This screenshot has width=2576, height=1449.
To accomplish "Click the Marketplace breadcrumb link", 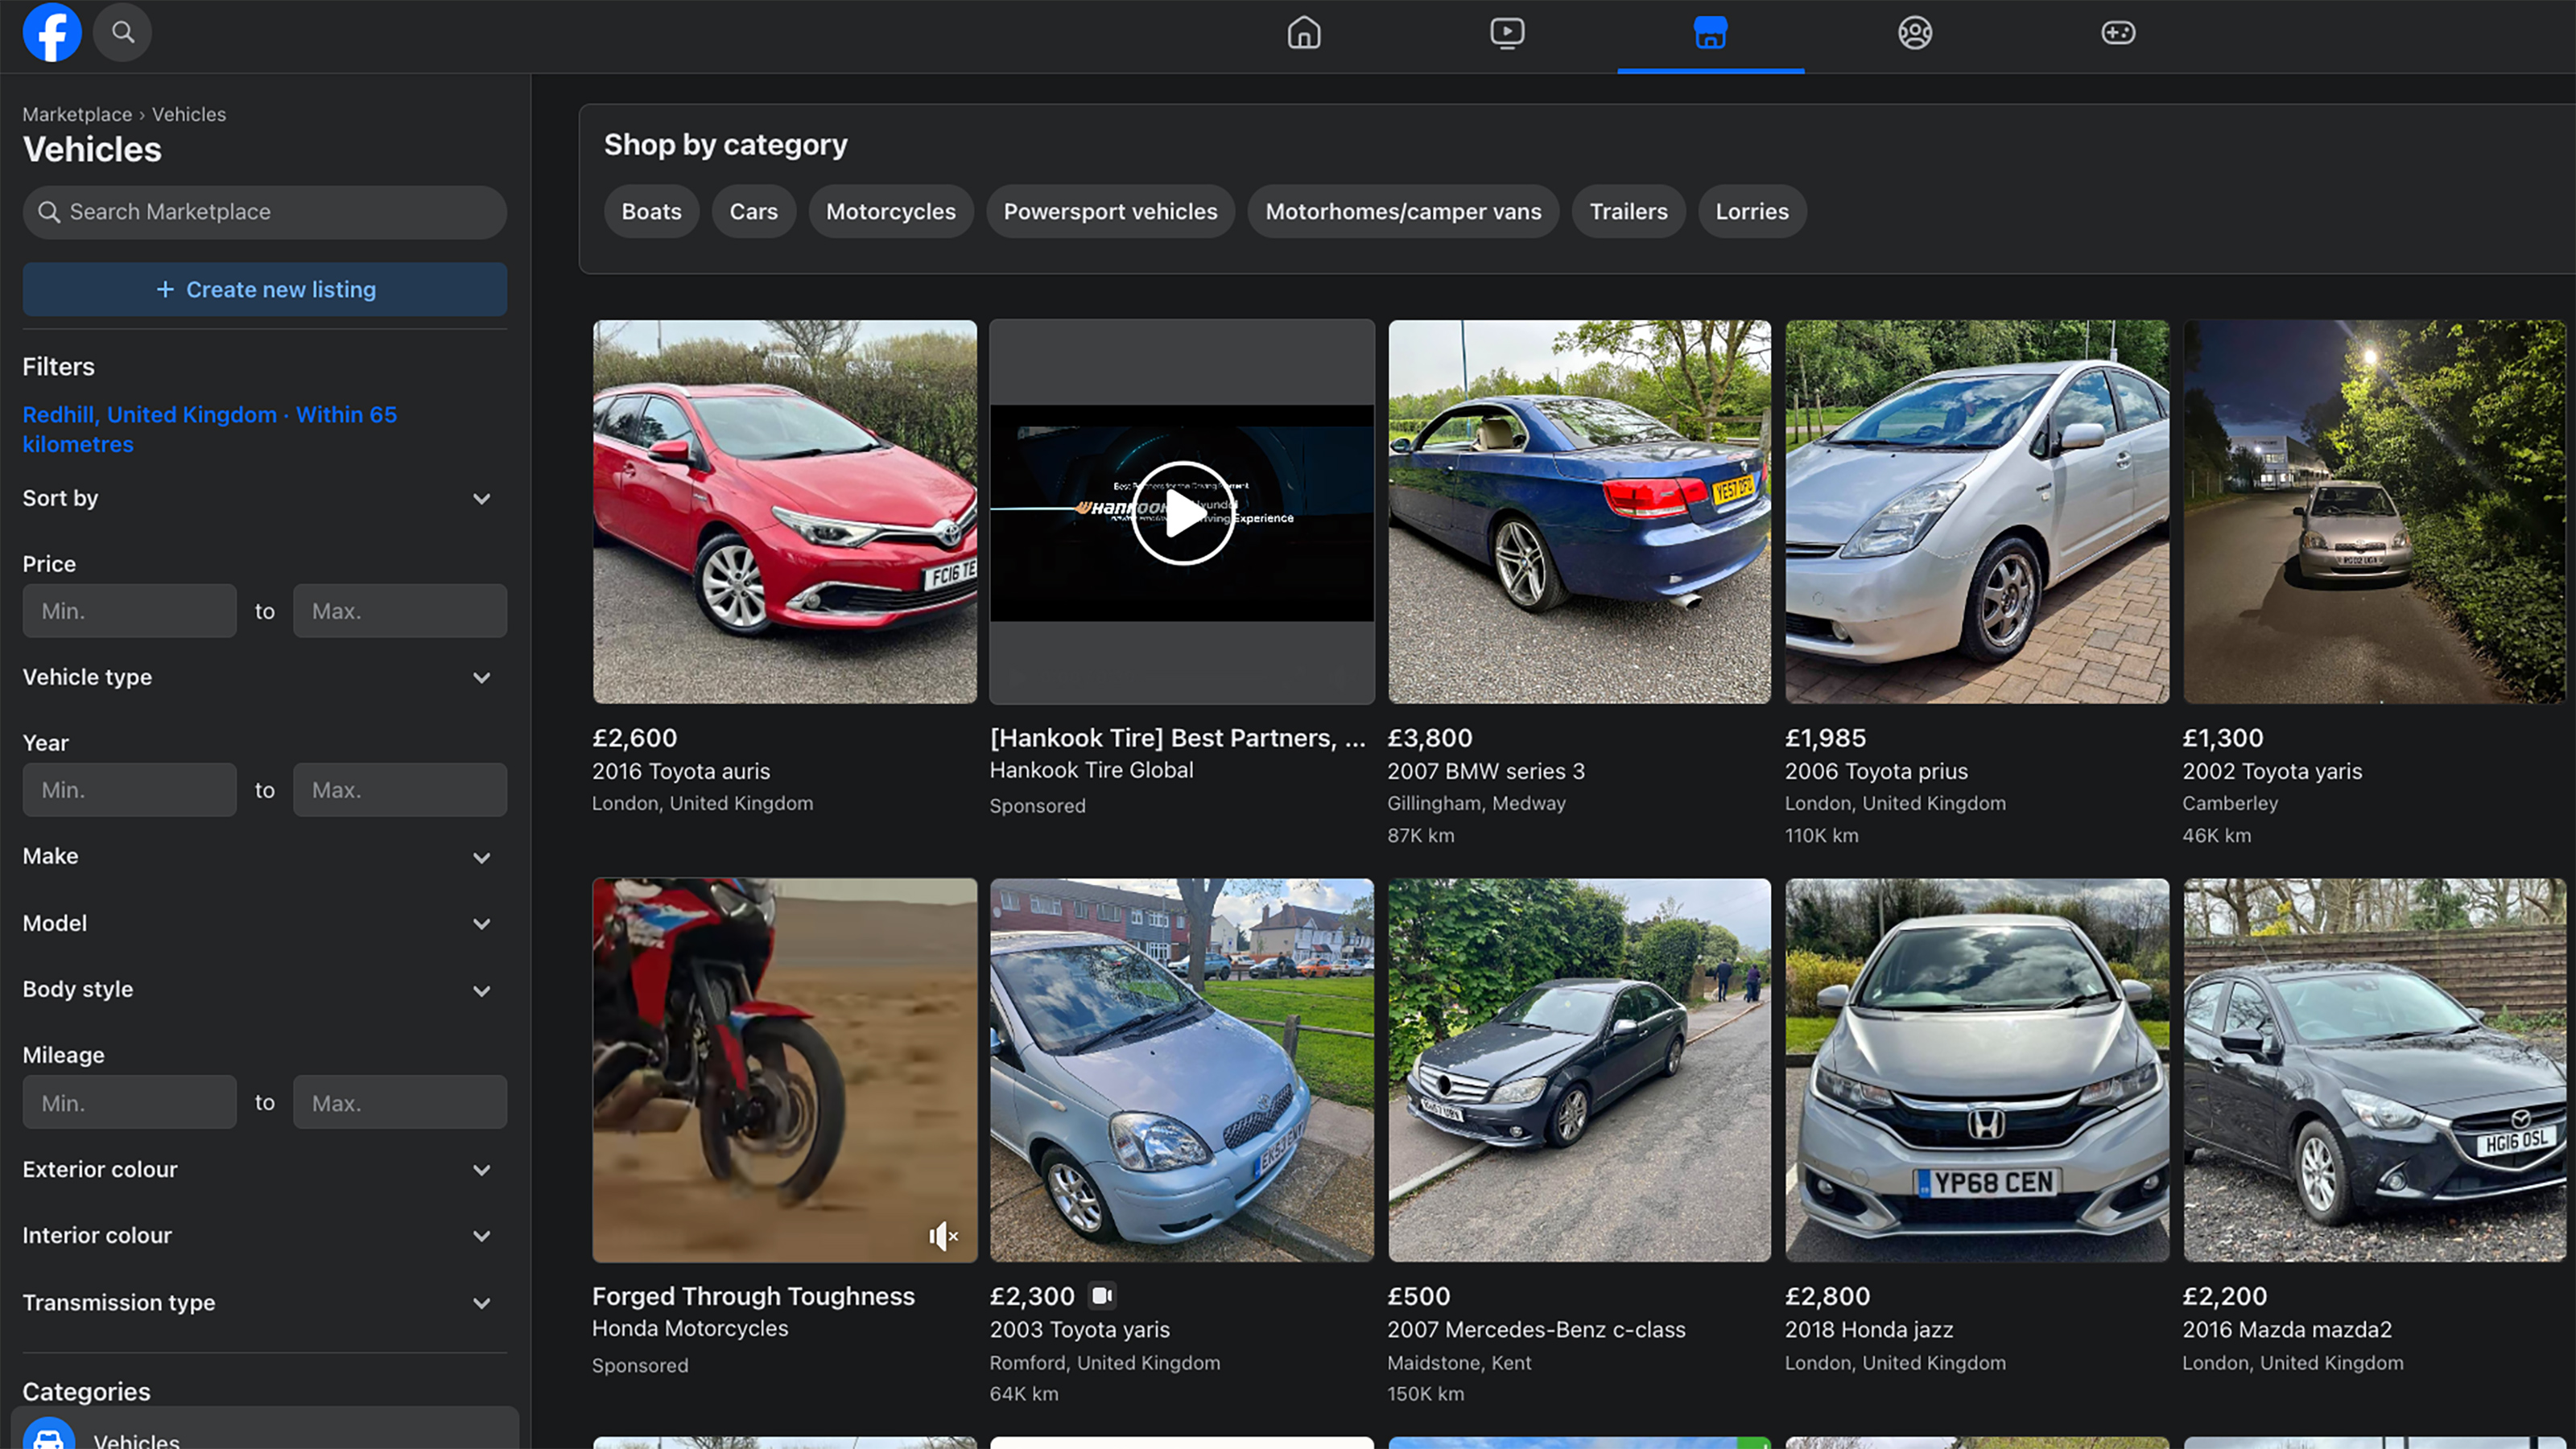I will pos(77,114).
